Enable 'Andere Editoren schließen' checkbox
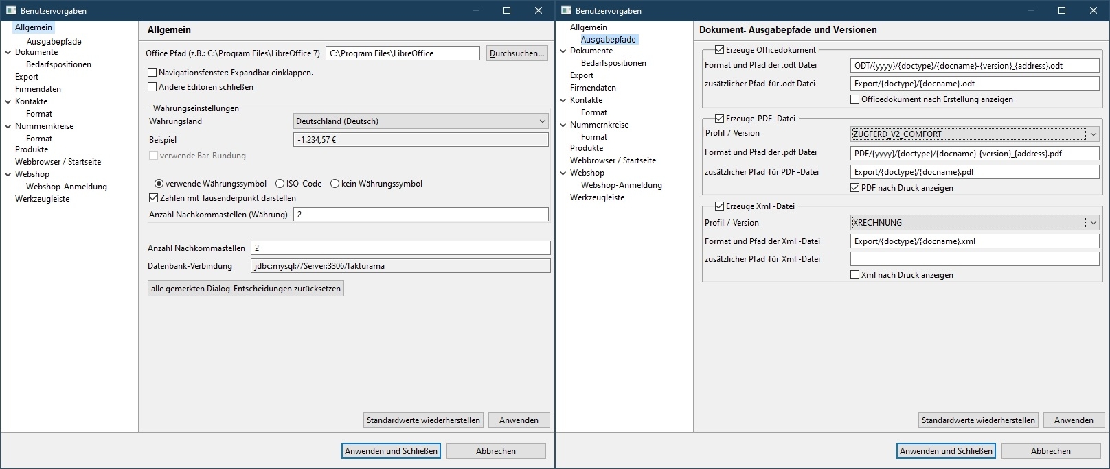This screenshot has height=469, width=1110. tap(152, 87)
